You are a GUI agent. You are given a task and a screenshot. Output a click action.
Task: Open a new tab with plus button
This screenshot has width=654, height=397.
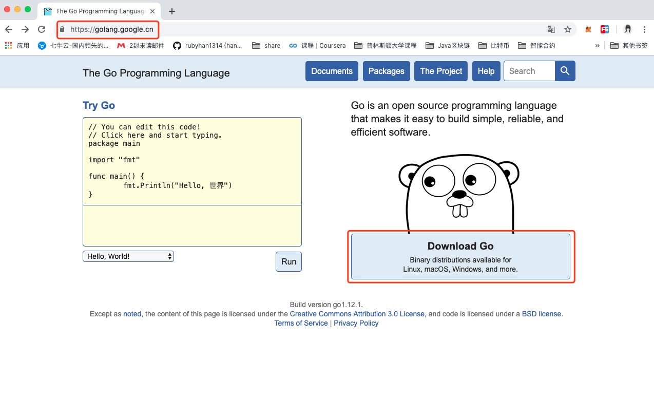[172, 11]
